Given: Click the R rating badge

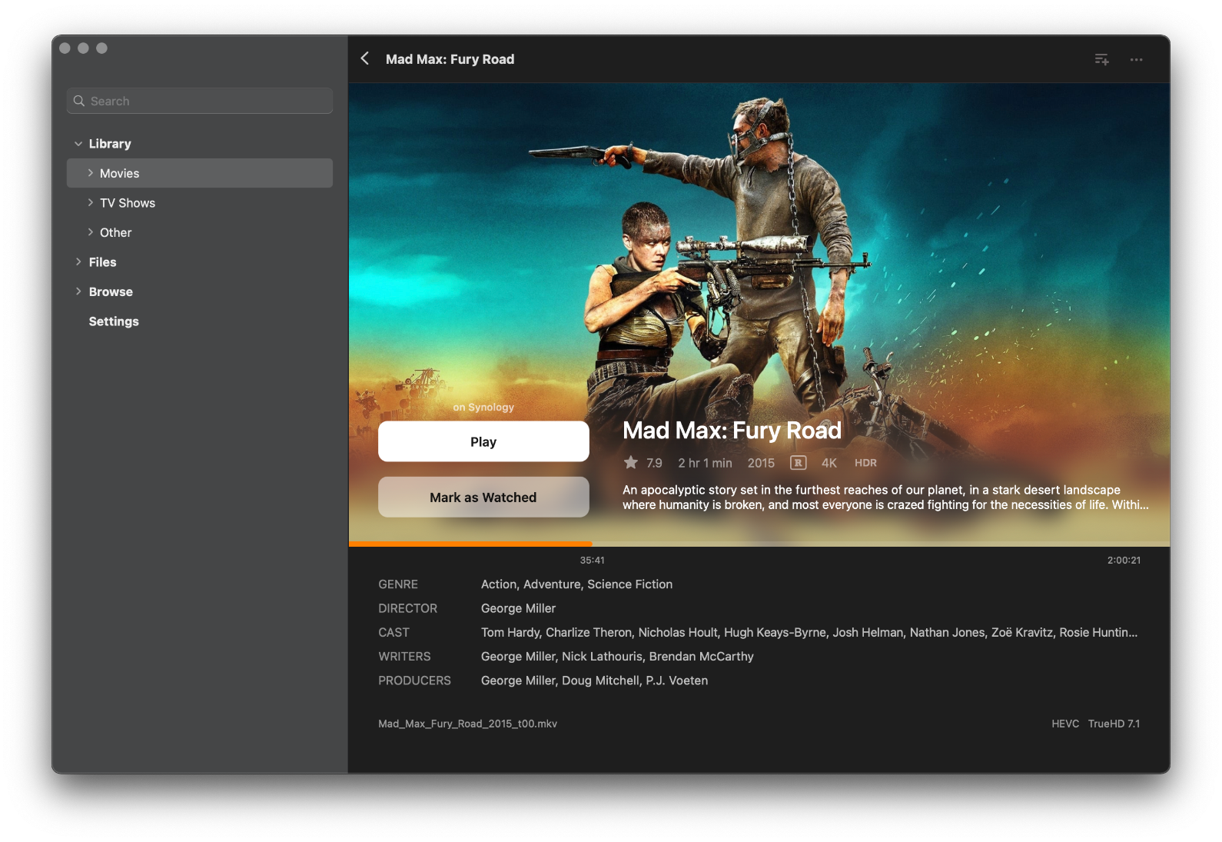Looking at the screenshot, I should coord(799,463).
